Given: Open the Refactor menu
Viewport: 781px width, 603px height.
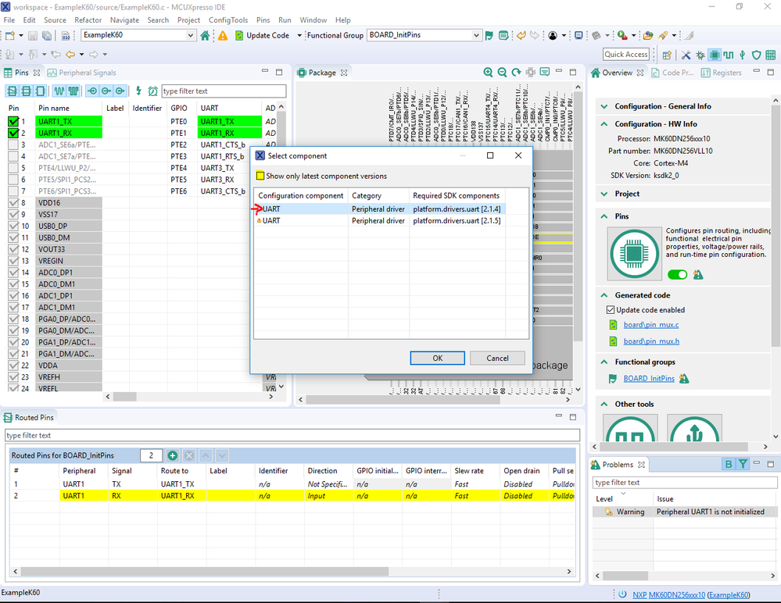Looking at the screenshot, I should pyautogui.click(x=88, y=20).
